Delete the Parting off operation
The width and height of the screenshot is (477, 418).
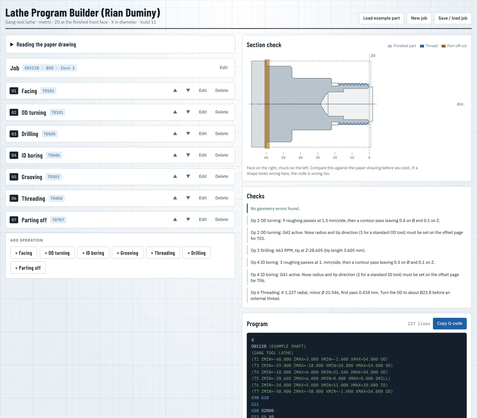pos(222,219)
